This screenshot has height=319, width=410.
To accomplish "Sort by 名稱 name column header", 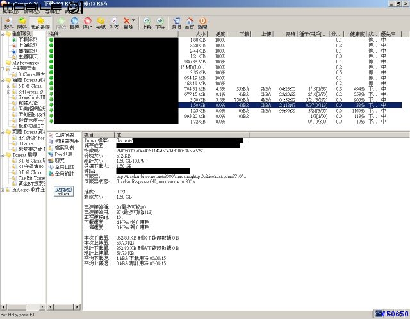I will coord(113,34).
